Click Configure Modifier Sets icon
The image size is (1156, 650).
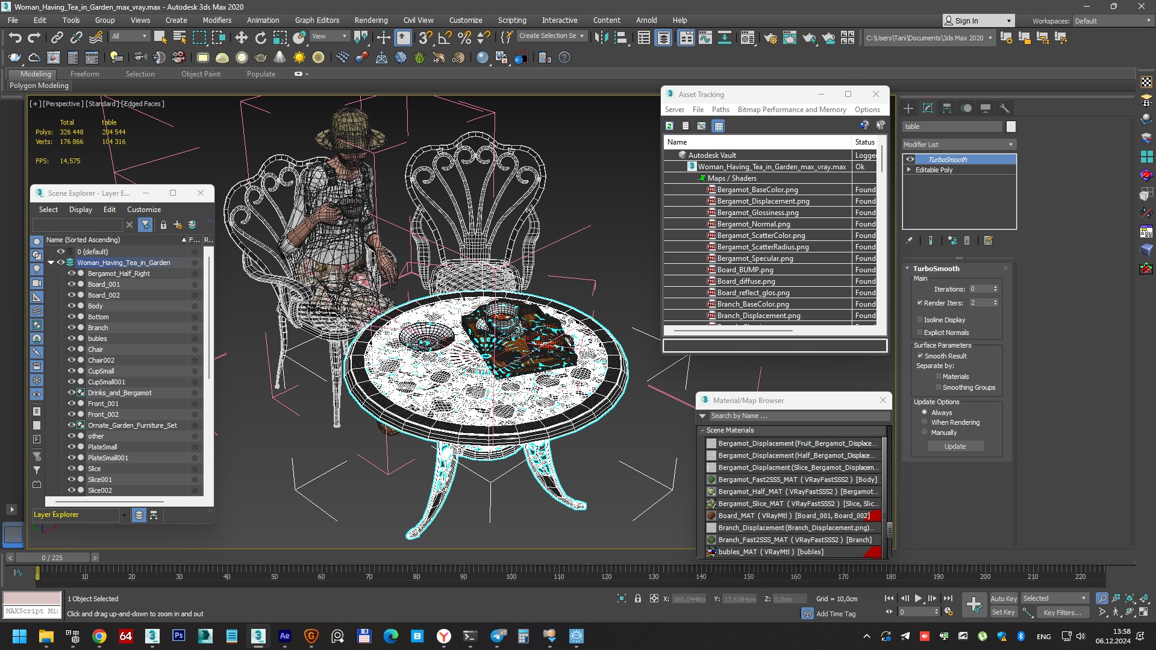988,240
